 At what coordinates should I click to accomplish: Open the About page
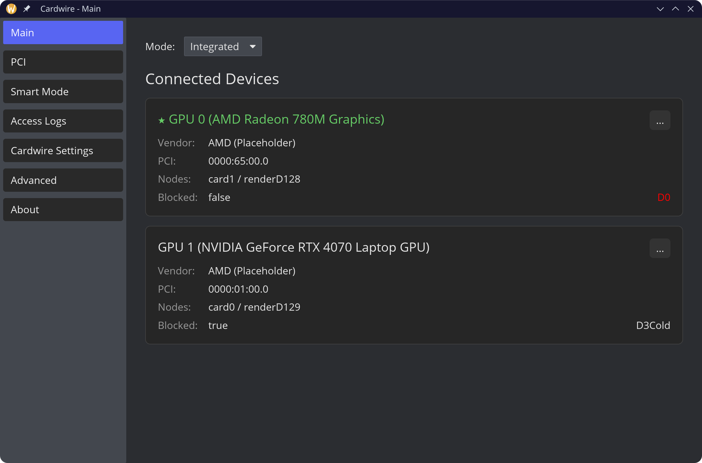click(63, 210)
